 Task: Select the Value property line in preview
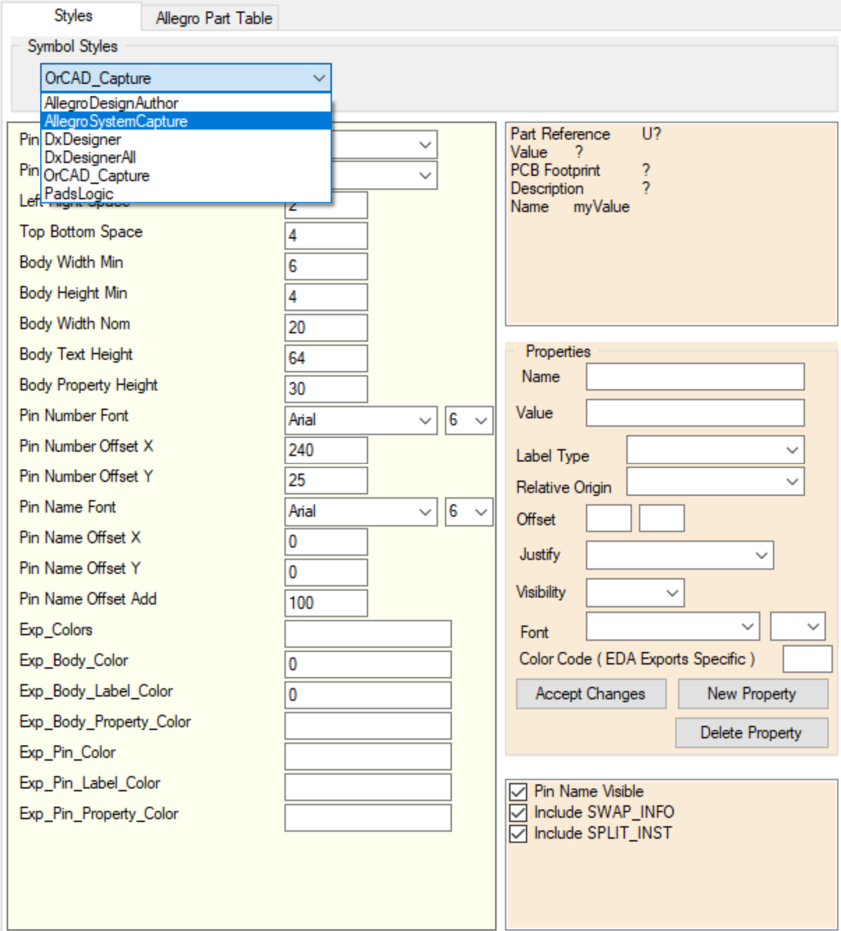click(547, 152)
